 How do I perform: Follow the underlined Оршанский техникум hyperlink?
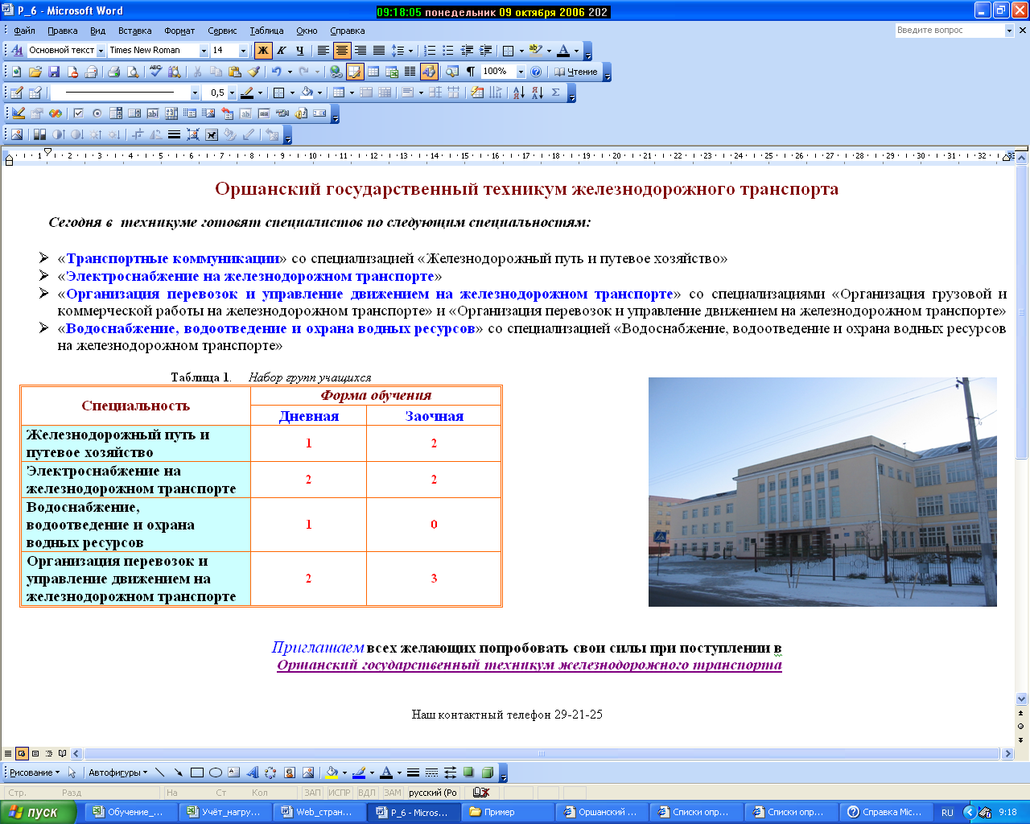pos(529,665)
